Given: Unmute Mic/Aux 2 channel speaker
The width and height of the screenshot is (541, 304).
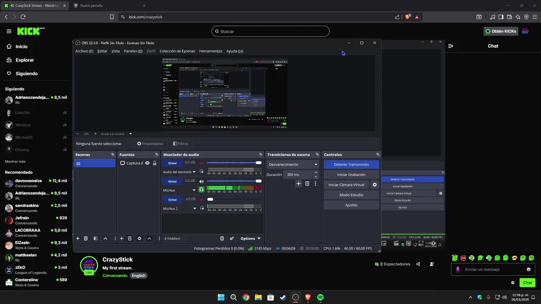Looking at the screenshot, I should pos(202,199).
